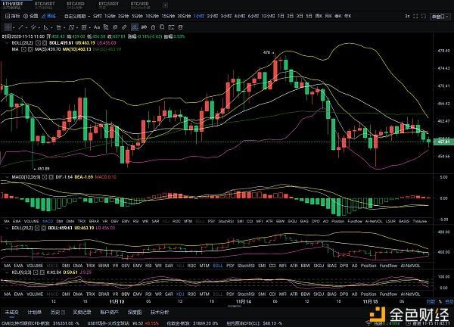Screen dimensions: 454x327
Task: Switch to the ETH/USDT chart tab
Action: coord(14,5)
